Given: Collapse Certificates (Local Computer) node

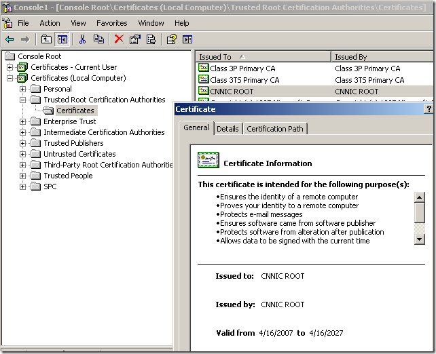Looking at the screenshot, I should [10, 78].
